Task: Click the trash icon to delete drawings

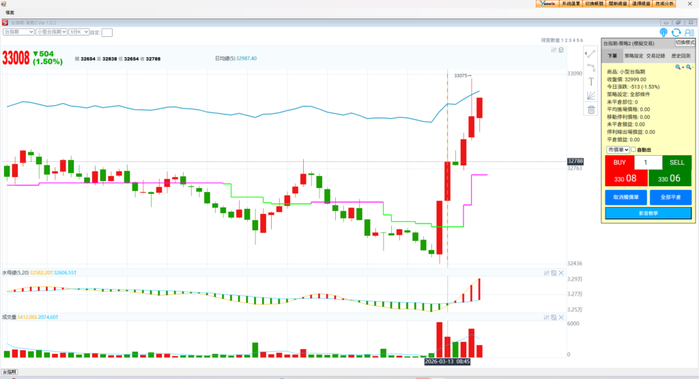Action: click(591, 109)
